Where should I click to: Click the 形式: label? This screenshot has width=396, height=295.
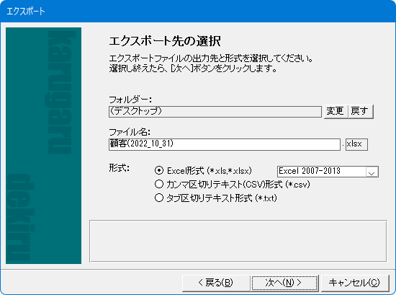pyautogui.click(x=120, y=168)
